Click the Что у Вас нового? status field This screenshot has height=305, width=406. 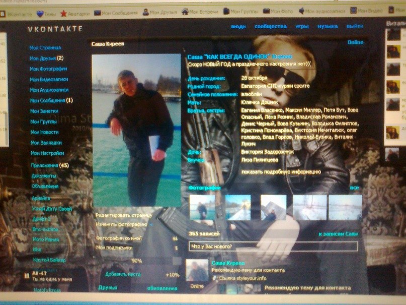(x=273, y=246)
